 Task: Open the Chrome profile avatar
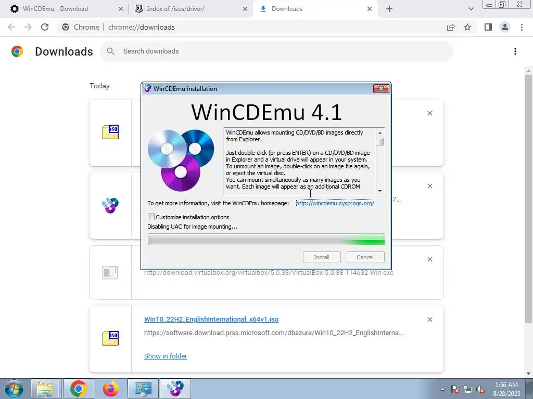[505, 27]
